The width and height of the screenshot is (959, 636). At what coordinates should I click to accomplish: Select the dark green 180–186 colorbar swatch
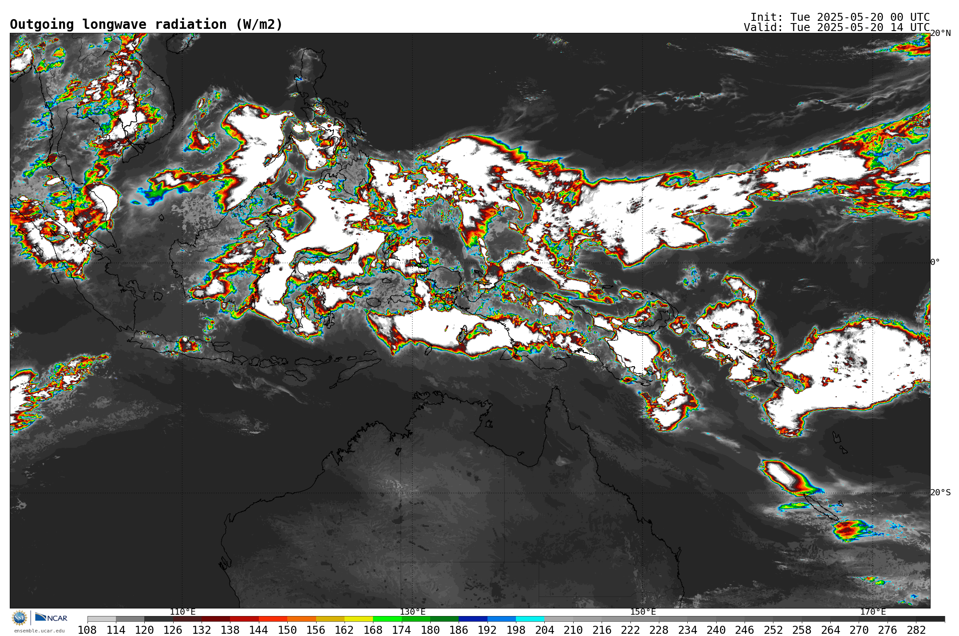point(444,619)
